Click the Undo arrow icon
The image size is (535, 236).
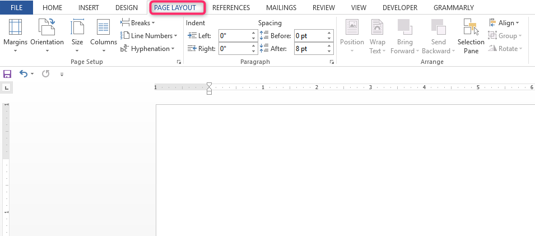coord(23,73)
